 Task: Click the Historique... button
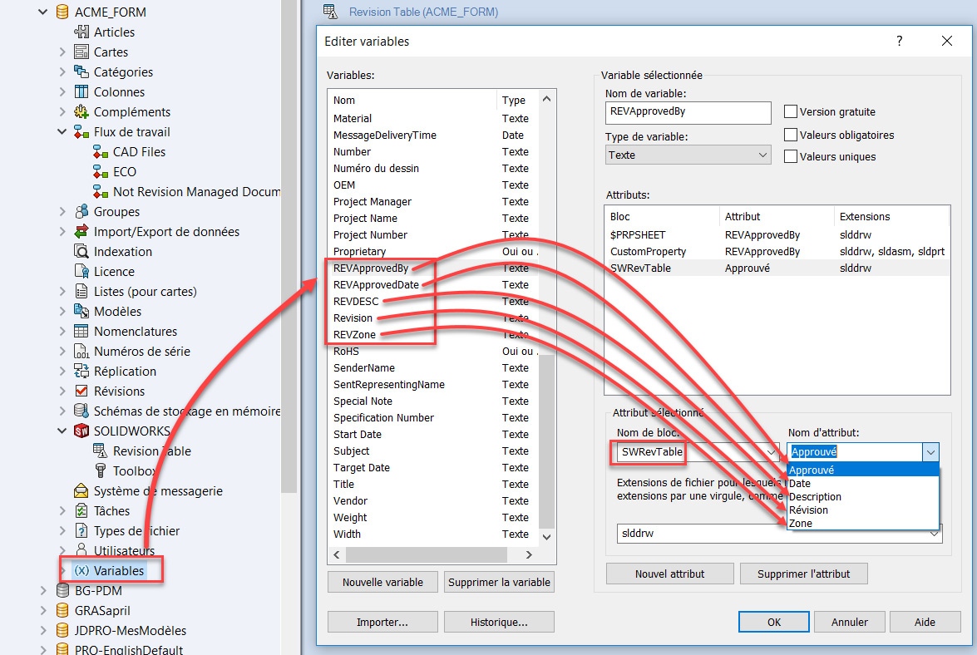tap(499, 622)
